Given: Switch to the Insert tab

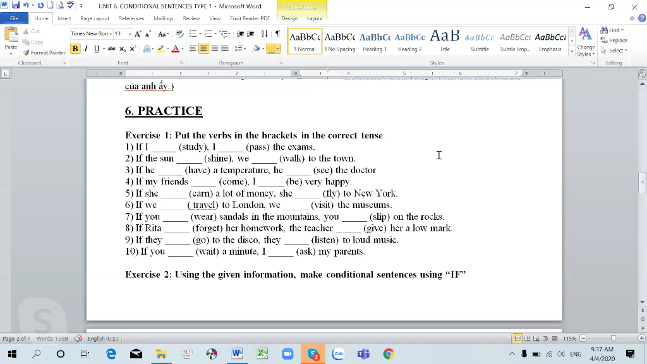Looking at the screenshot, I should click(64, 18).
